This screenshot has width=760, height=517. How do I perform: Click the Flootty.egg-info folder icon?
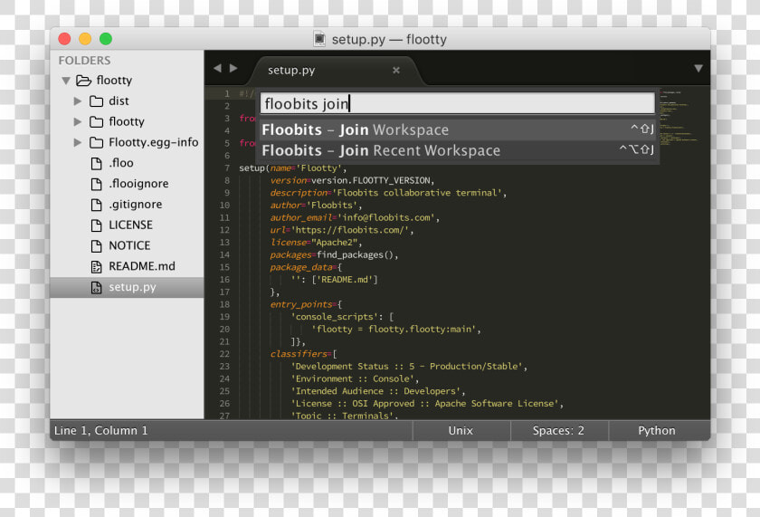[97, 142]
